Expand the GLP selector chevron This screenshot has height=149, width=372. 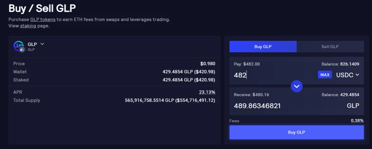pyautogui.click(x=42, y=44)
